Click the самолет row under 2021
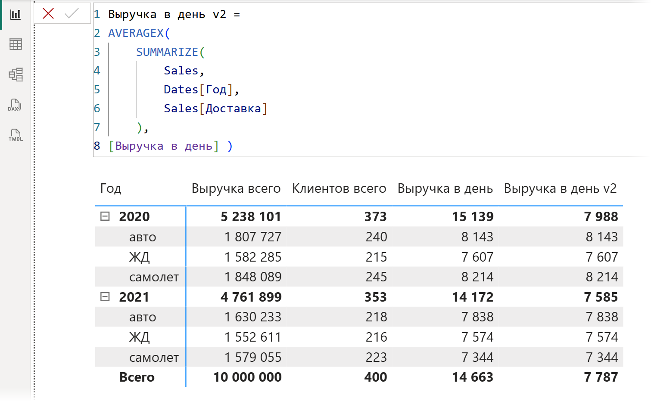The height and width of the screenshot is (401, 651). pyautogui.click(x=153, y=357)
